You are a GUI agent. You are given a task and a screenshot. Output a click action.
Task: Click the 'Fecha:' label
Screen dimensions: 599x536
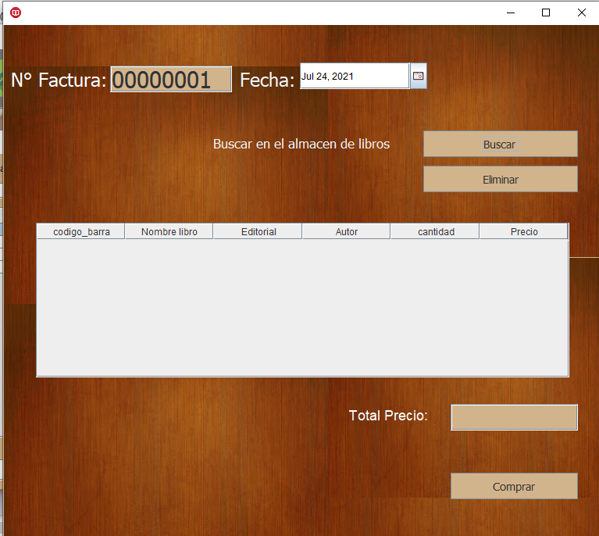click(267, 80)
